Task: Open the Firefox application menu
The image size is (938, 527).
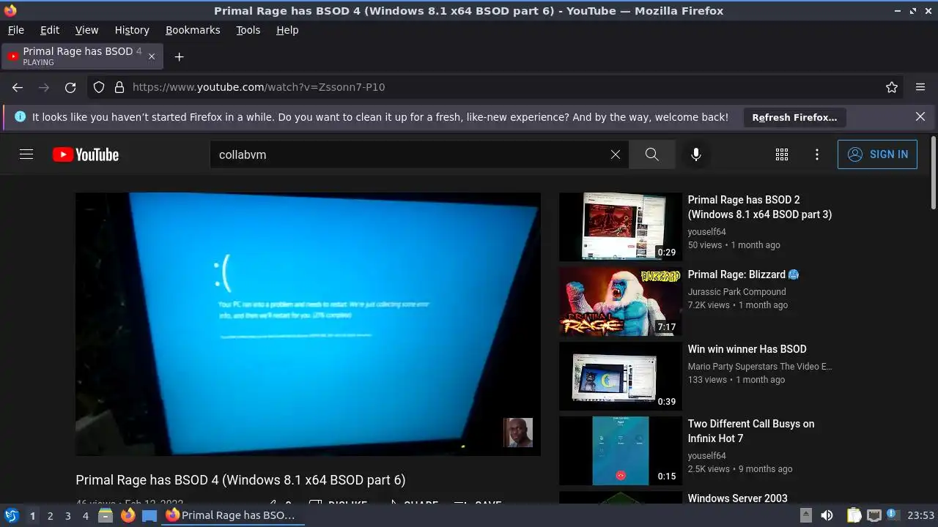Action: (920, 87)
